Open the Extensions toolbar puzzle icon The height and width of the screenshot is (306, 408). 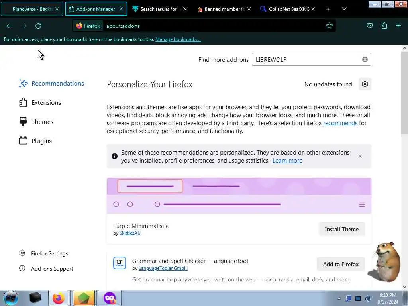pyautogui.click(x=384, y=26)
